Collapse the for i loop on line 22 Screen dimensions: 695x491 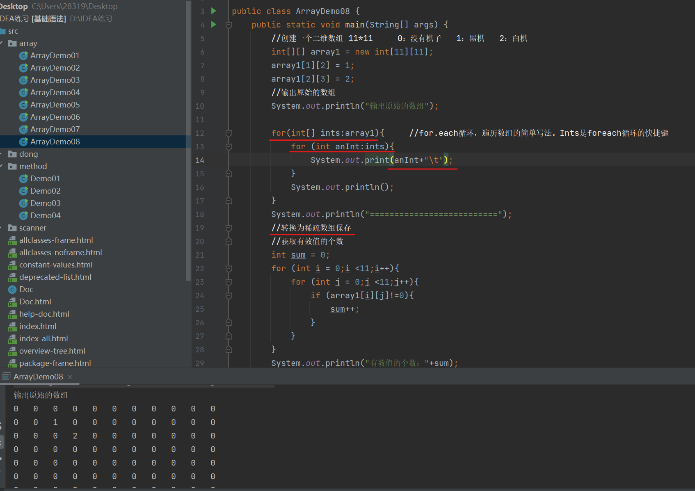point(229,269)
